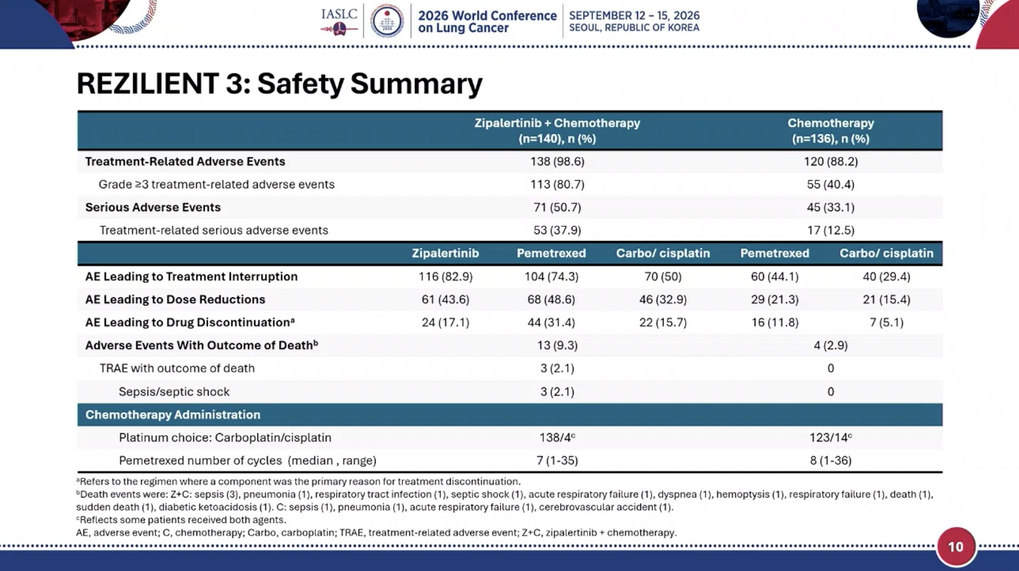Click the value "120 (88.2)"

(830, 162)
